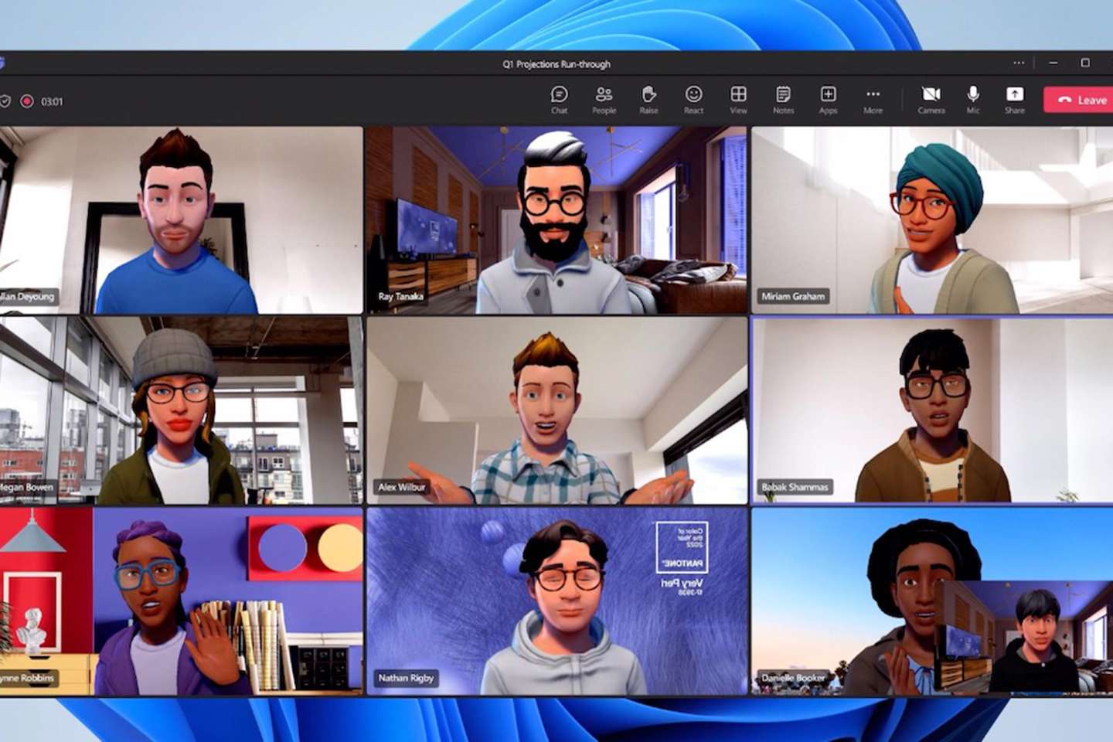Select Ray Tanaka's video tile
Screen dimensions: 1113x742
(x=556, y=220)
